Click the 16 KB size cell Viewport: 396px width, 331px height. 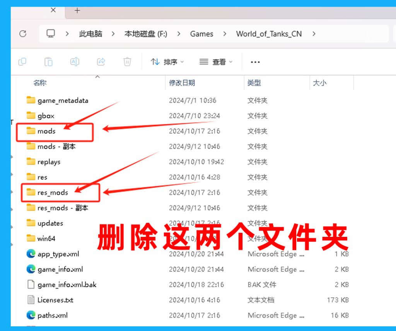340,315
